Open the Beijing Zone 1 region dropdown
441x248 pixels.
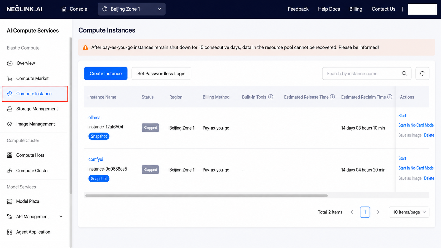[x=132, y=9]
